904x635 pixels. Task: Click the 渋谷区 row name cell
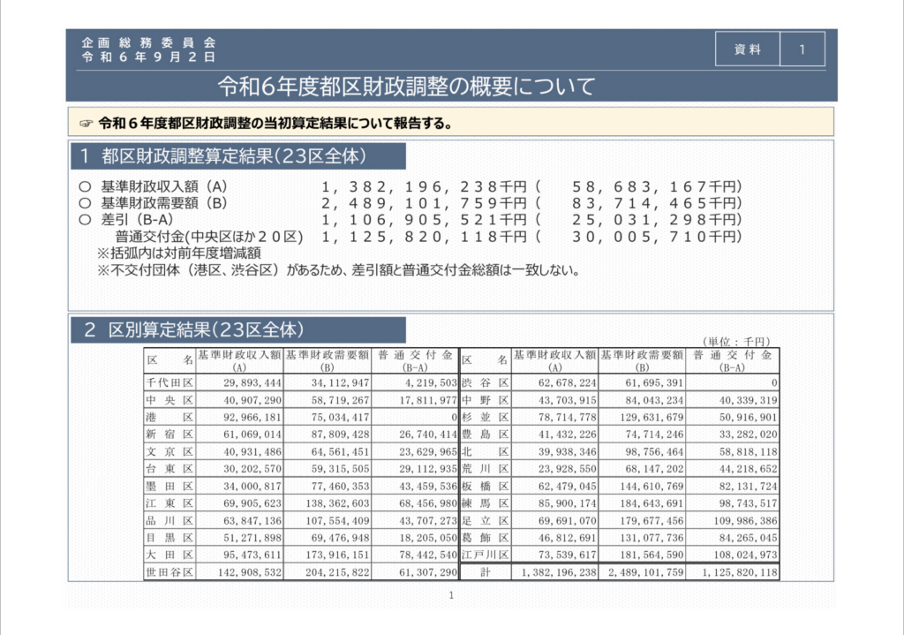click(x=486, y=383)
